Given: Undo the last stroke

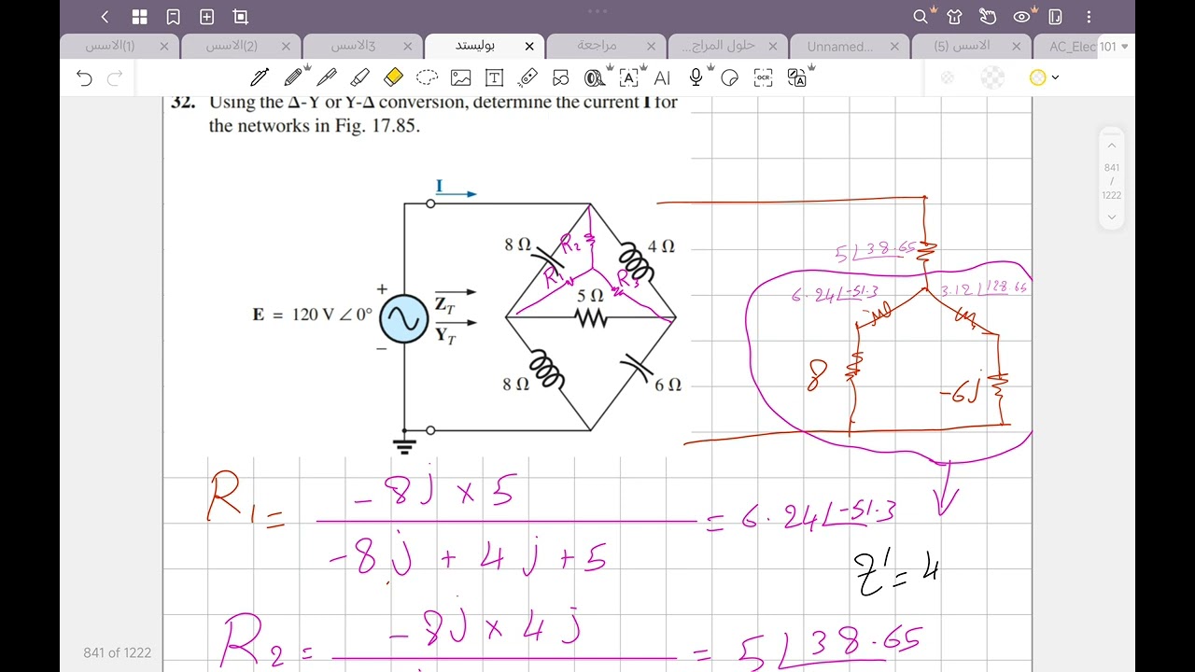Looking at the screenshot, I should (x=84, y=78).
